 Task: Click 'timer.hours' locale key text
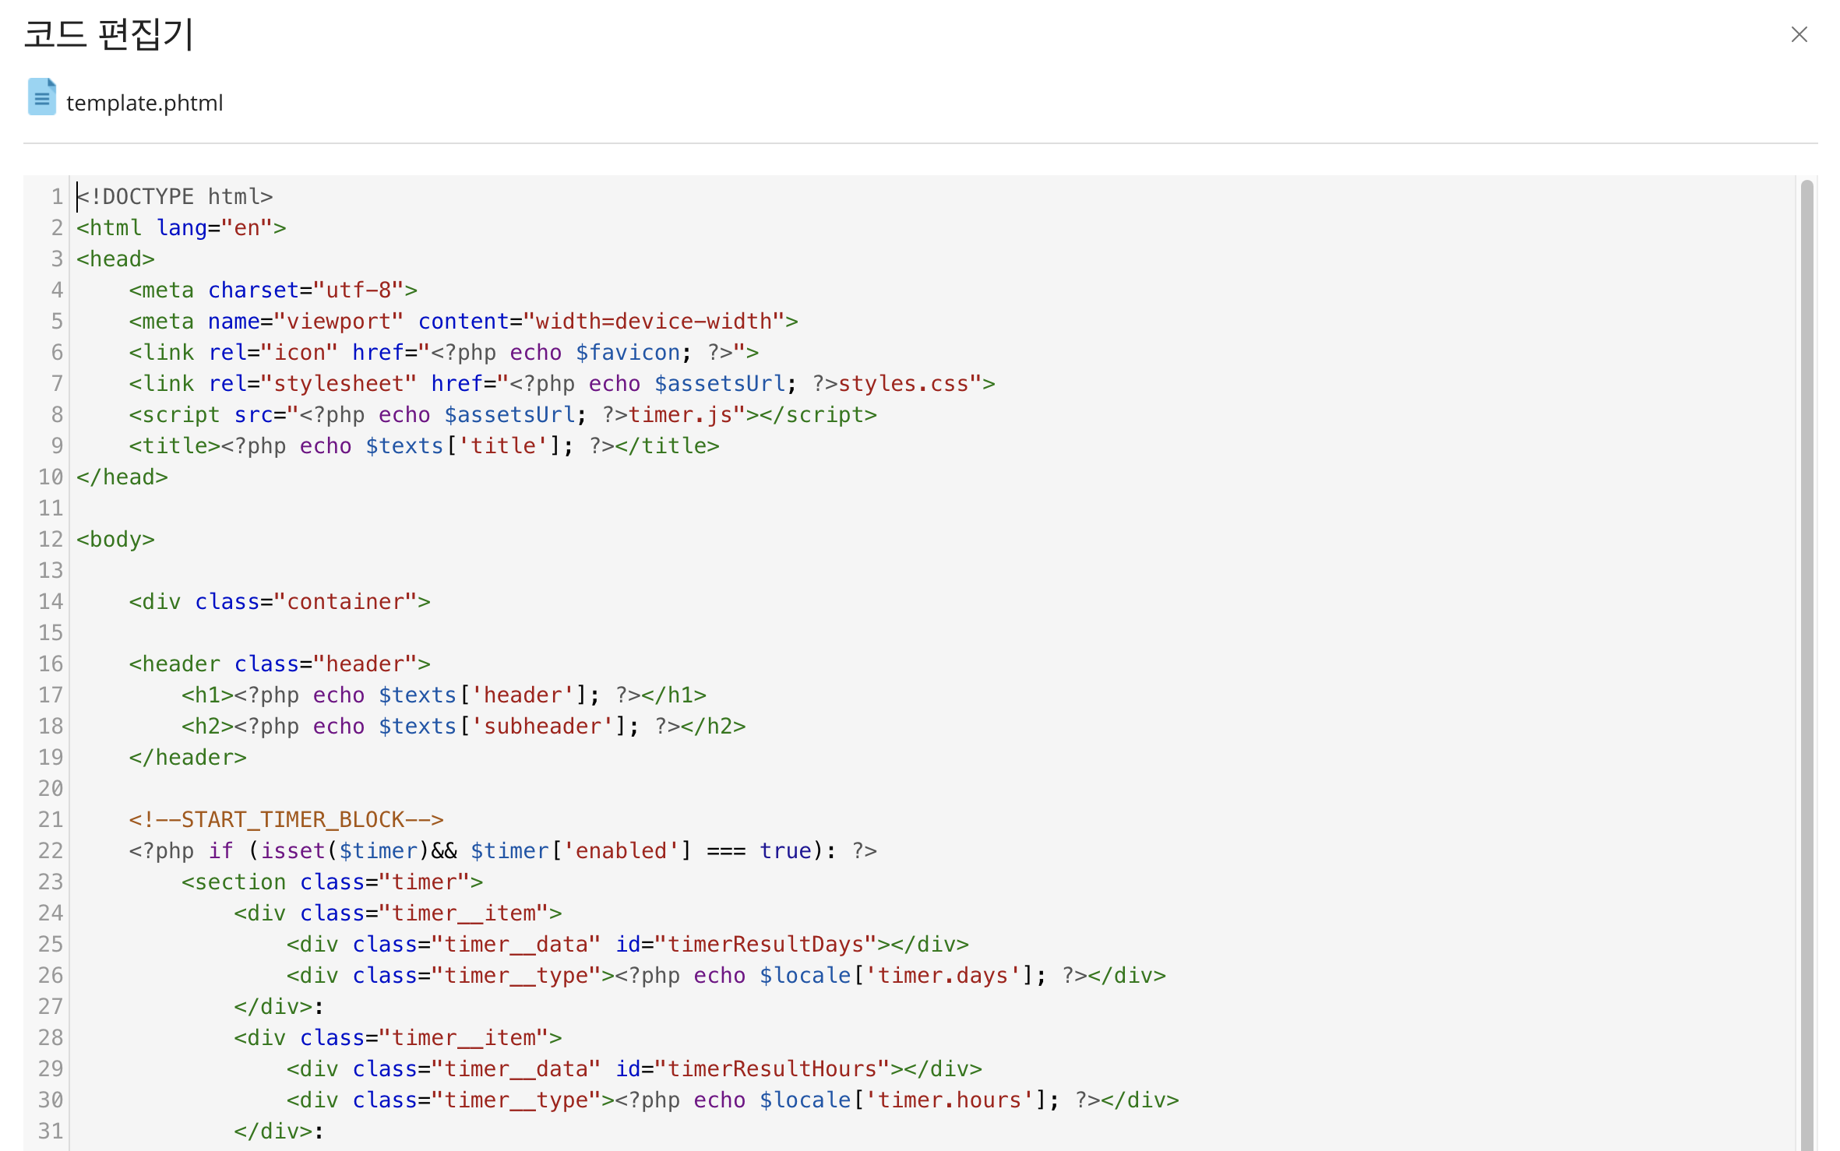coord(949,1100)
